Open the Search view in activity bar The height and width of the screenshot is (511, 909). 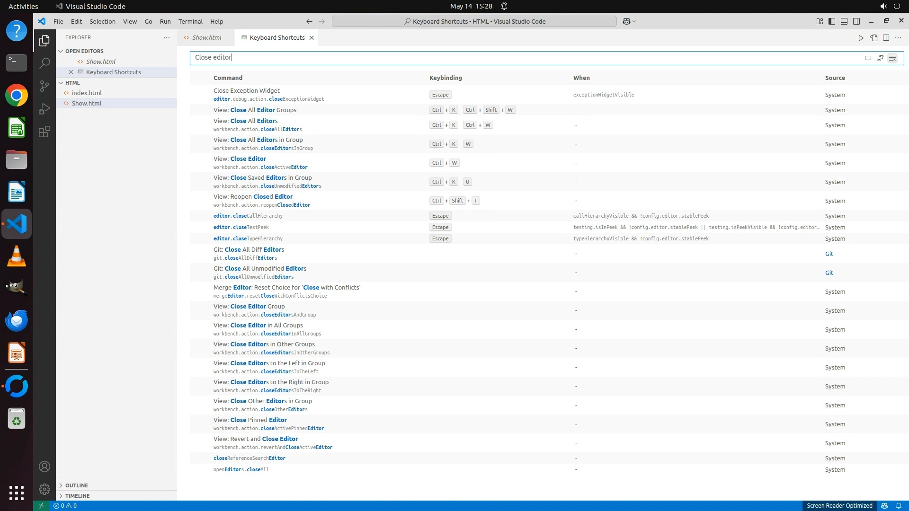tap(45, 63)
